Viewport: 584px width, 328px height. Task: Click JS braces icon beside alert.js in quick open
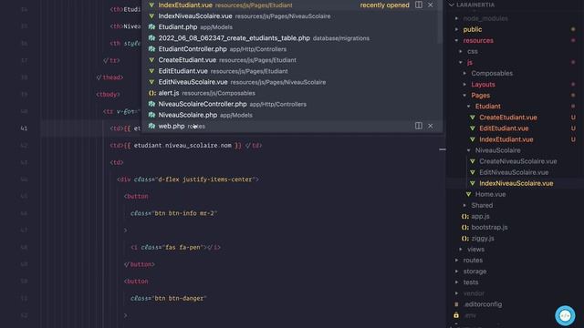(151, 93)
